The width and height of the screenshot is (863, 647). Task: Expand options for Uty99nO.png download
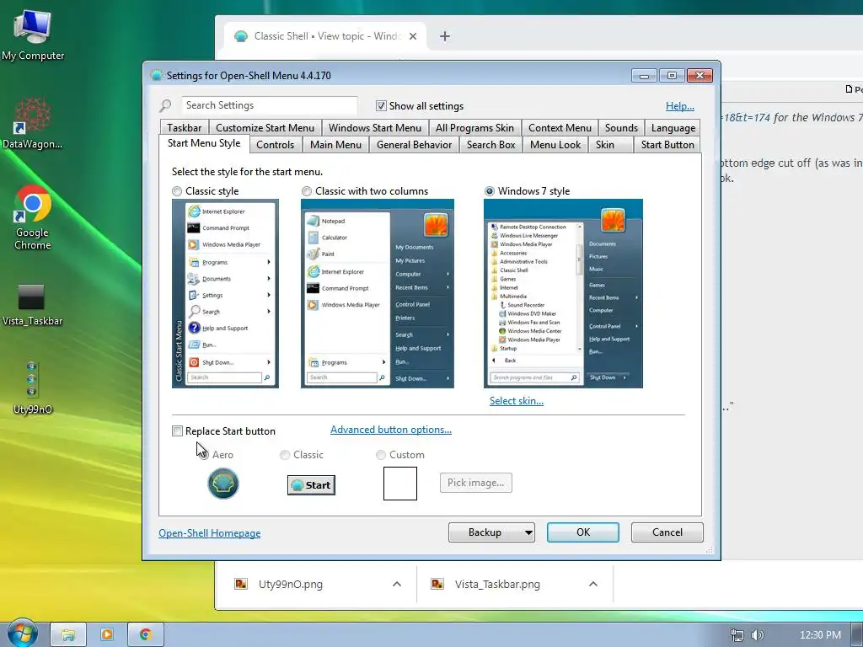point(397,584)
